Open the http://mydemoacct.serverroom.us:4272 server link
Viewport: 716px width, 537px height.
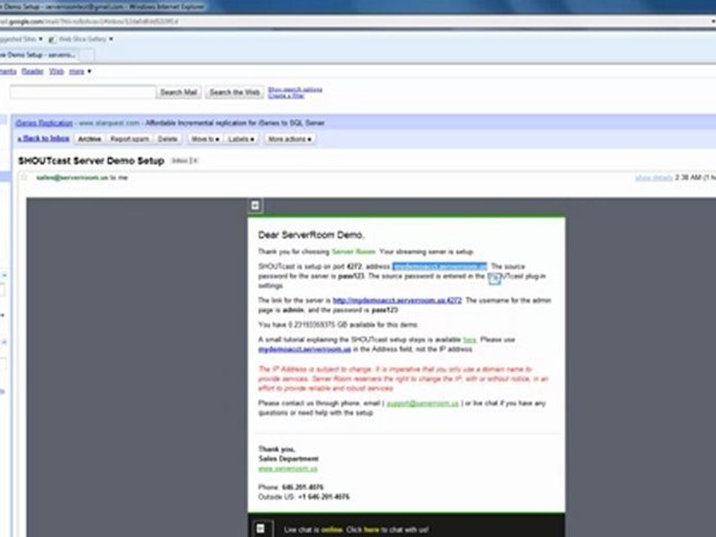tap(397, 300)
